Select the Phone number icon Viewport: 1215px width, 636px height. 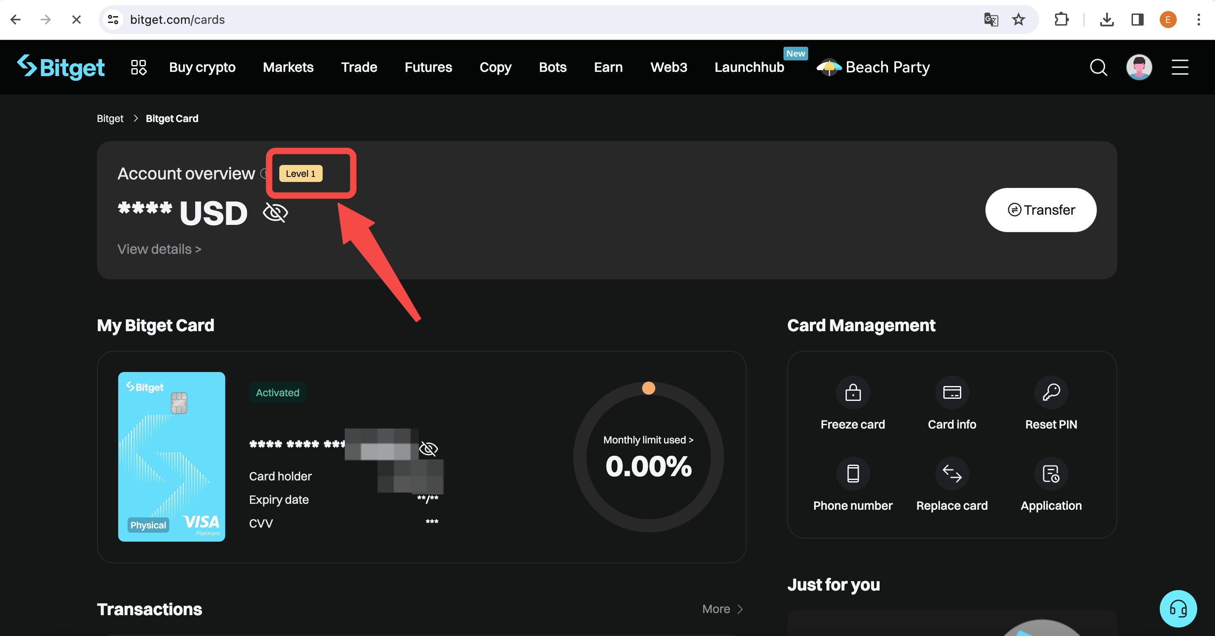point(852,474)
